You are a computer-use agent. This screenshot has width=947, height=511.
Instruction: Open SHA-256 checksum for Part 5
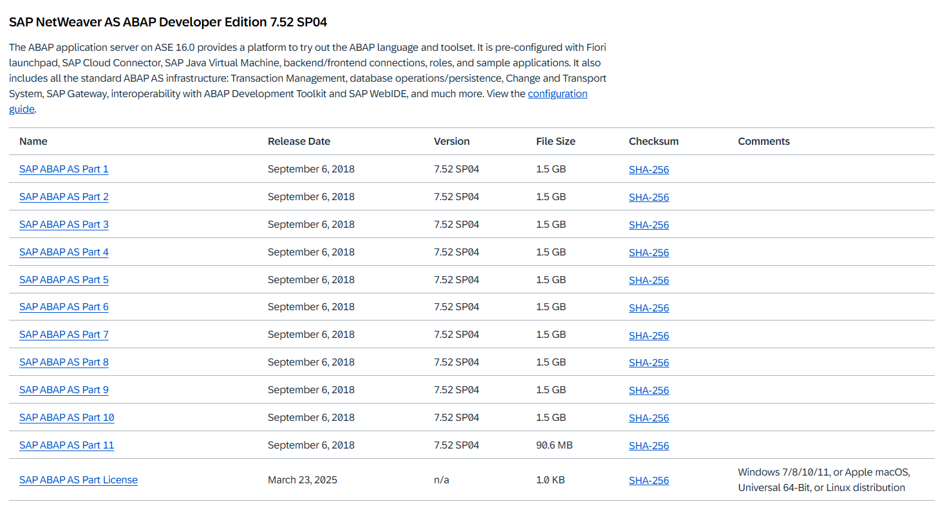(649, 281)
